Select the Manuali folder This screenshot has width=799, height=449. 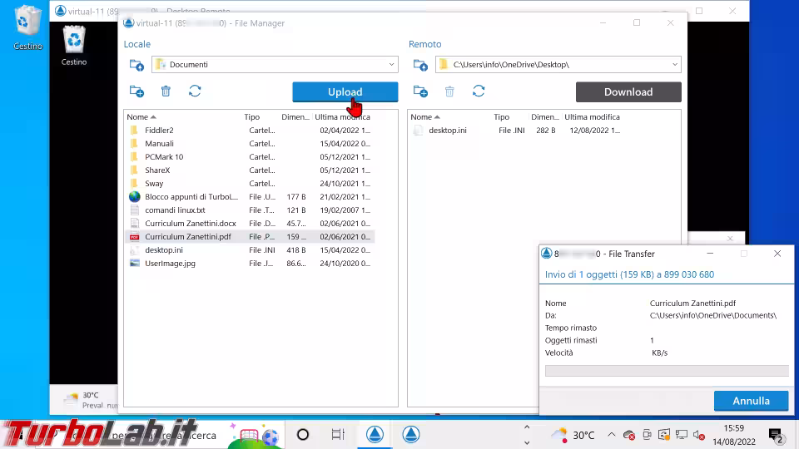[250, 144]
